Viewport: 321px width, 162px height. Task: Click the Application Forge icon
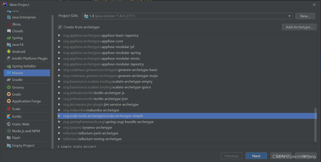9,101
